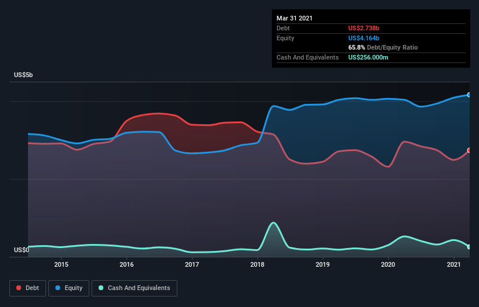Image resolution: width=479 pixels, height=307 pixels.
Task: Click the US$0 y-axis label
Action: click(x=22, y=250)
